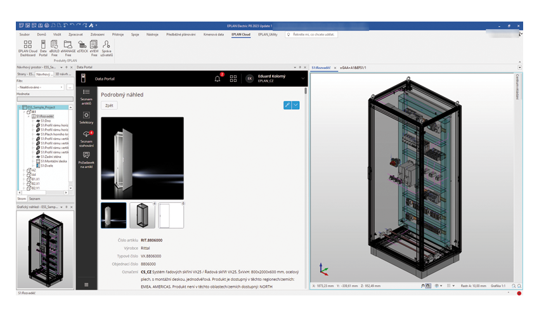Select the =GAA+A1&EFS1/1 document tab
Image resolution: width=539 pixels, height=317 pixels.
coord(353,68)
